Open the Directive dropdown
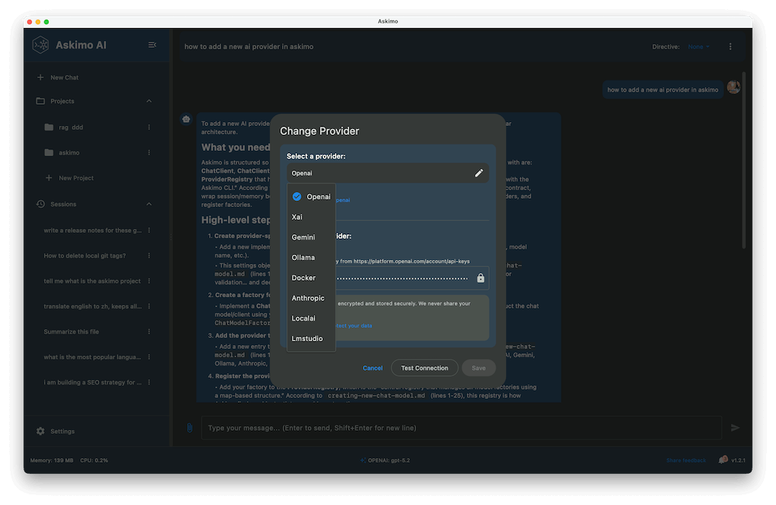This screenshot has height=505, width=776. click(x=699, y=47)
